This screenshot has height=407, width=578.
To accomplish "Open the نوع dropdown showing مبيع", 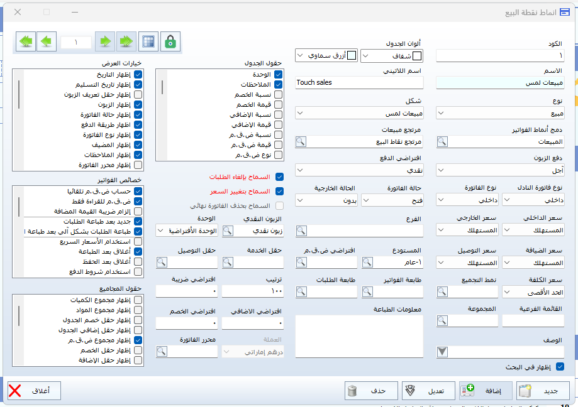I will point(500,113).
